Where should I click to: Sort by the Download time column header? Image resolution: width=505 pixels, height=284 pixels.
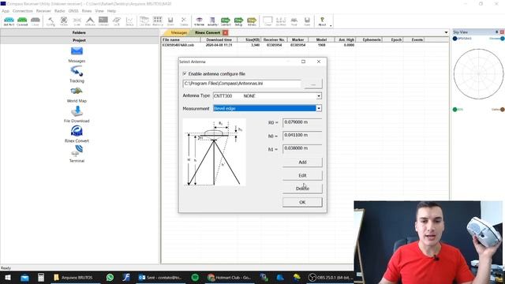[219, 39]
